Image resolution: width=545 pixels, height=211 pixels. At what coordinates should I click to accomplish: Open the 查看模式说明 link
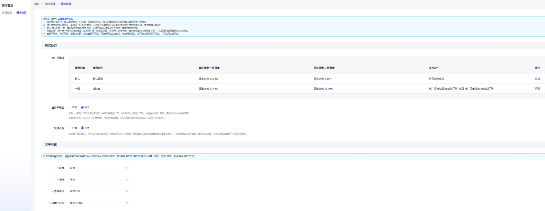point(66,19)
